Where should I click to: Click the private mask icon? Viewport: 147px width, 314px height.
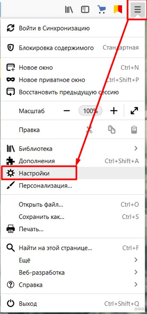(x=10, y=80)
